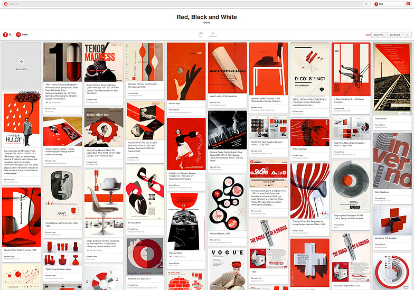
Task: Open the Color Relativity gymnast poster pin
Action: click(x=351, y=70)
